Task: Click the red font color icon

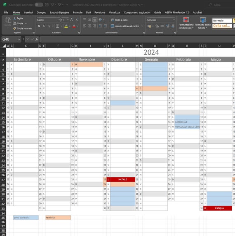Action: 74,26
